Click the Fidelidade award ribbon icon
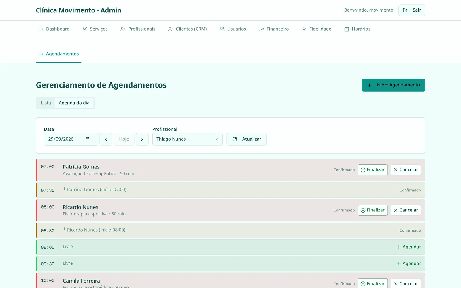 (304, 29)
